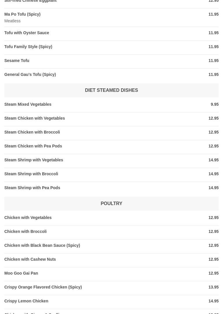Select Crispy Orange Flavored Chicken (Spicy)
The width and height of the screenshot is (223, 314).
click(43, 287)
